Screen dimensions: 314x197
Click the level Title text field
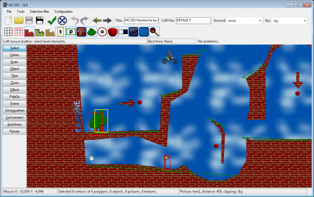click(x=141, y=21)
